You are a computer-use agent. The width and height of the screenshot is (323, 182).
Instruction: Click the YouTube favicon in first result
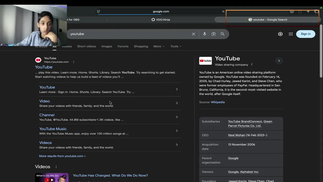pos(38,60)
